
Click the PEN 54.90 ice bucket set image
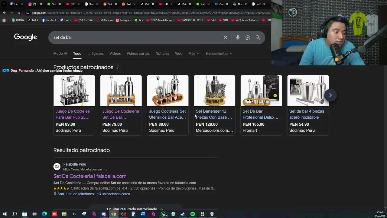click(x=308, y=91)
